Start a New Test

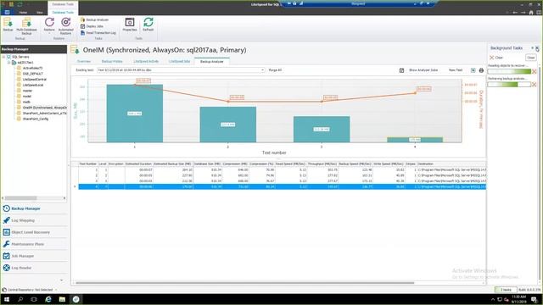tap(456, 70)
